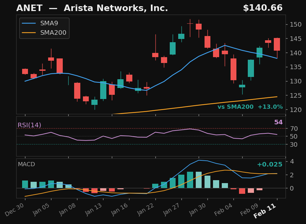The image size is (306, 224).
Task: Click the Feb 09 date label
Action: 249,209
